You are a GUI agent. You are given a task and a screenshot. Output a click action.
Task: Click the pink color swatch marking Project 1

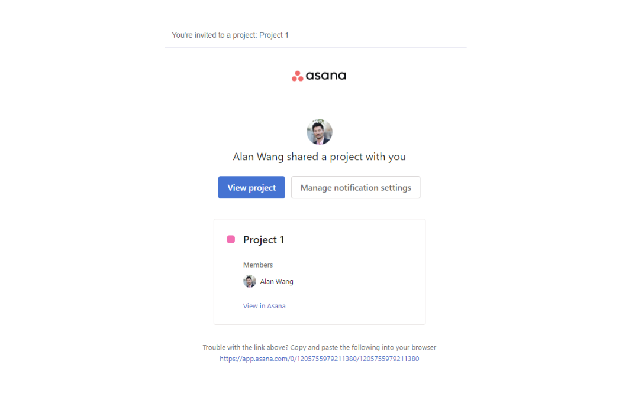pyautogui.click(x=231, y=239)
